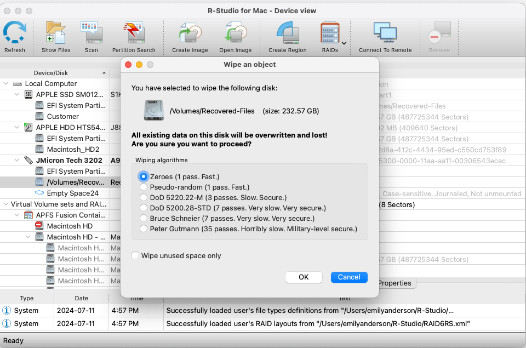Click the Open Image toolbar icon

click(236, 32)
